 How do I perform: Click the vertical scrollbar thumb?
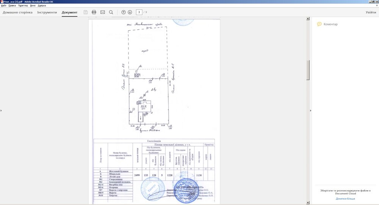click(308, 70)
